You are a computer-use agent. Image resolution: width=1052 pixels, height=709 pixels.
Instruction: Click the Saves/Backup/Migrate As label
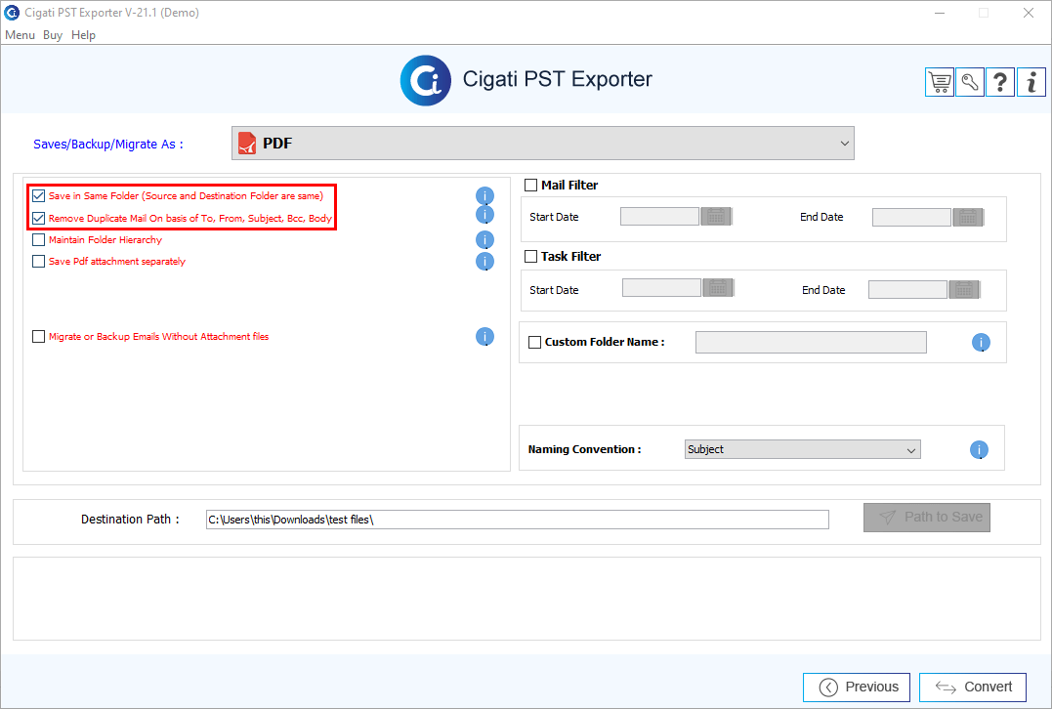coord(108,145)
